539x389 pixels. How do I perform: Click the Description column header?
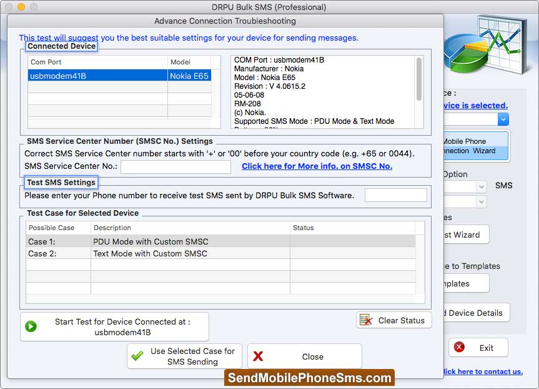coord(190,228)
